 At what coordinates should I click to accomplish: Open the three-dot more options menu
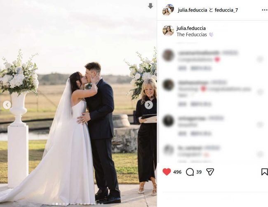click(x=265, y=10)
